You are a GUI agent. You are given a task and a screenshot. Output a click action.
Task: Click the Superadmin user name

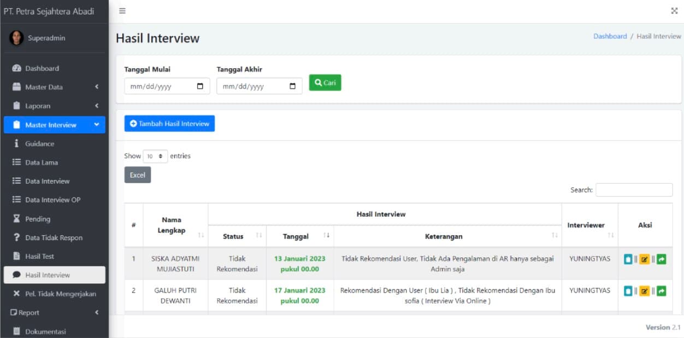coord(46,38)
